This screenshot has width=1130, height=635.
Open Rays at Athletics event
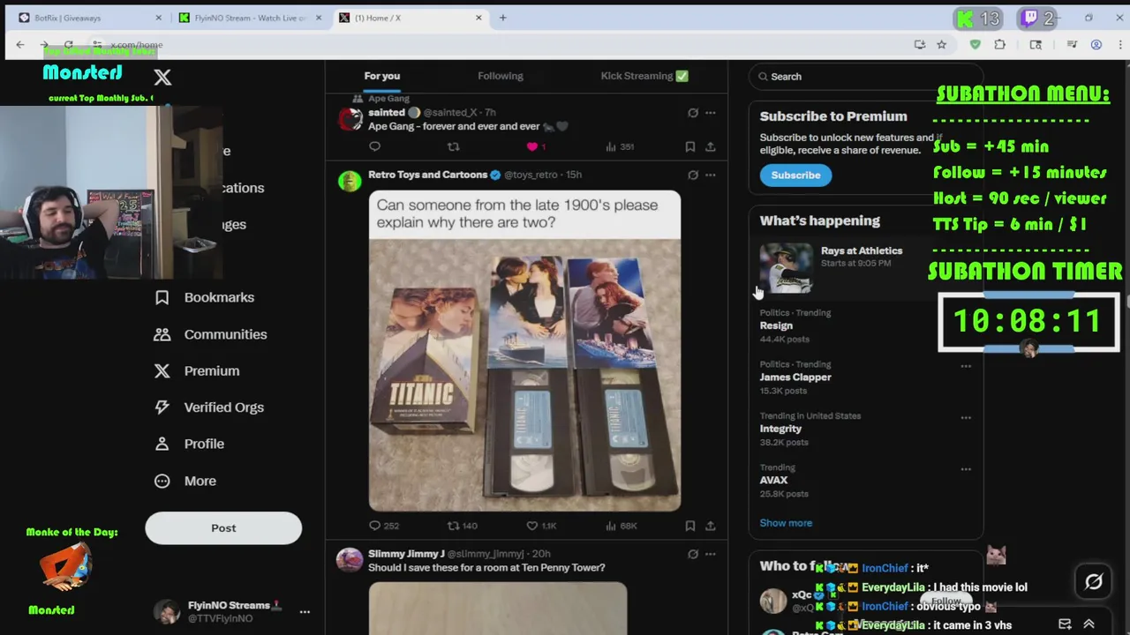tap(865, 268)
